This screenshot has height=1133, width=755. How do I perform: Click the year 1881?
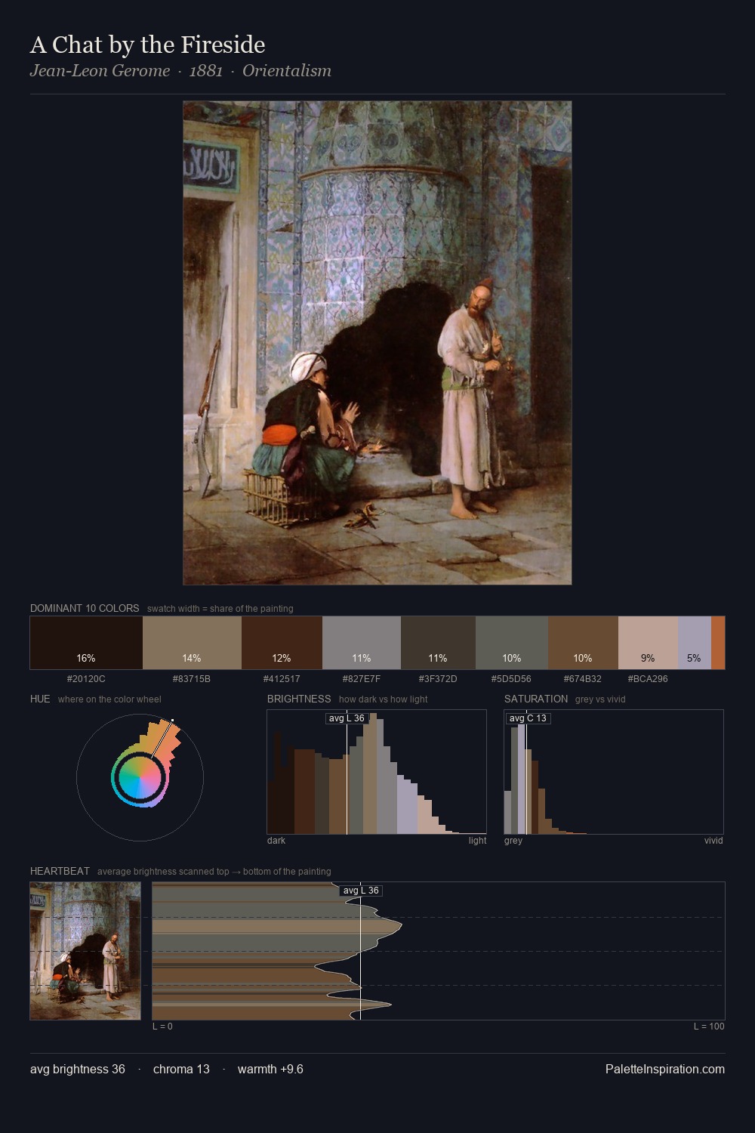click(206, 71)
